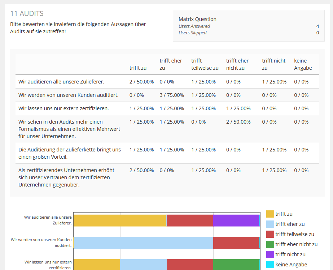Click the 'Users Answered' label
This screenshot has height=270, width=333.
point(194,26)
